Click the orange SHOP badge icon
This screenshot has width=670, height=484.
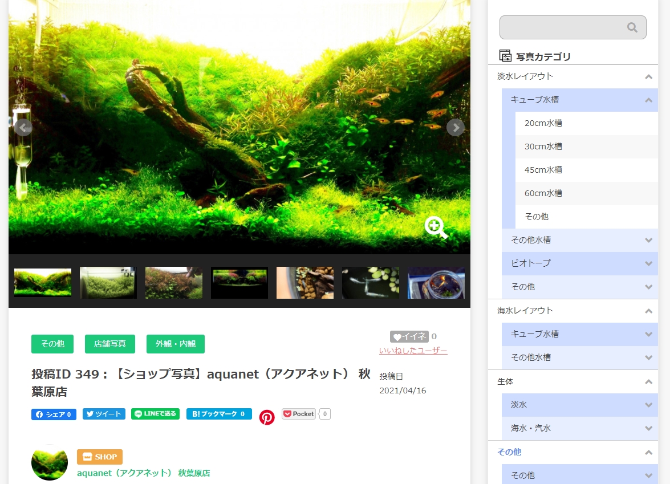[99, 457]
